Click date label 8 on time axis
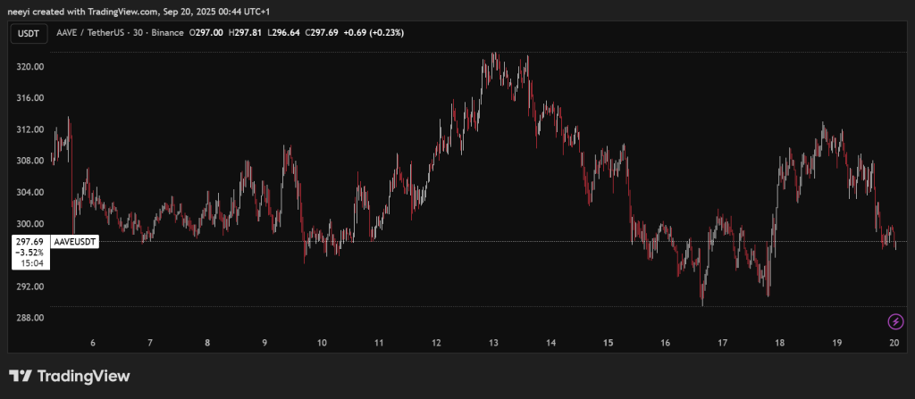 click(207, 344)
